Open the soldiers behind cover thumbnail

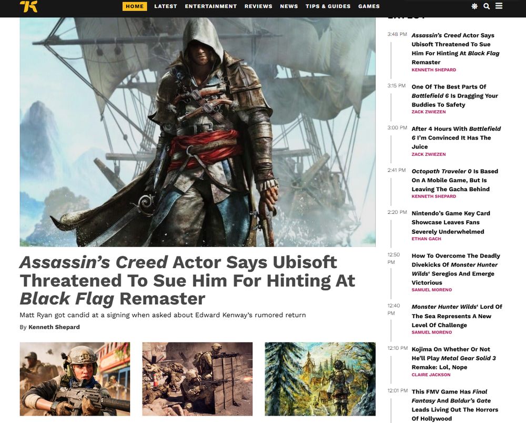click(x=197, y=379)
